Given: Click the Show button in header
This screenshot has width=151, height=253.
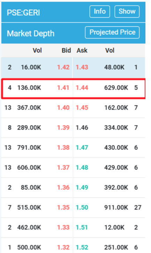Looking at the screenshot, I should point(127,11).
